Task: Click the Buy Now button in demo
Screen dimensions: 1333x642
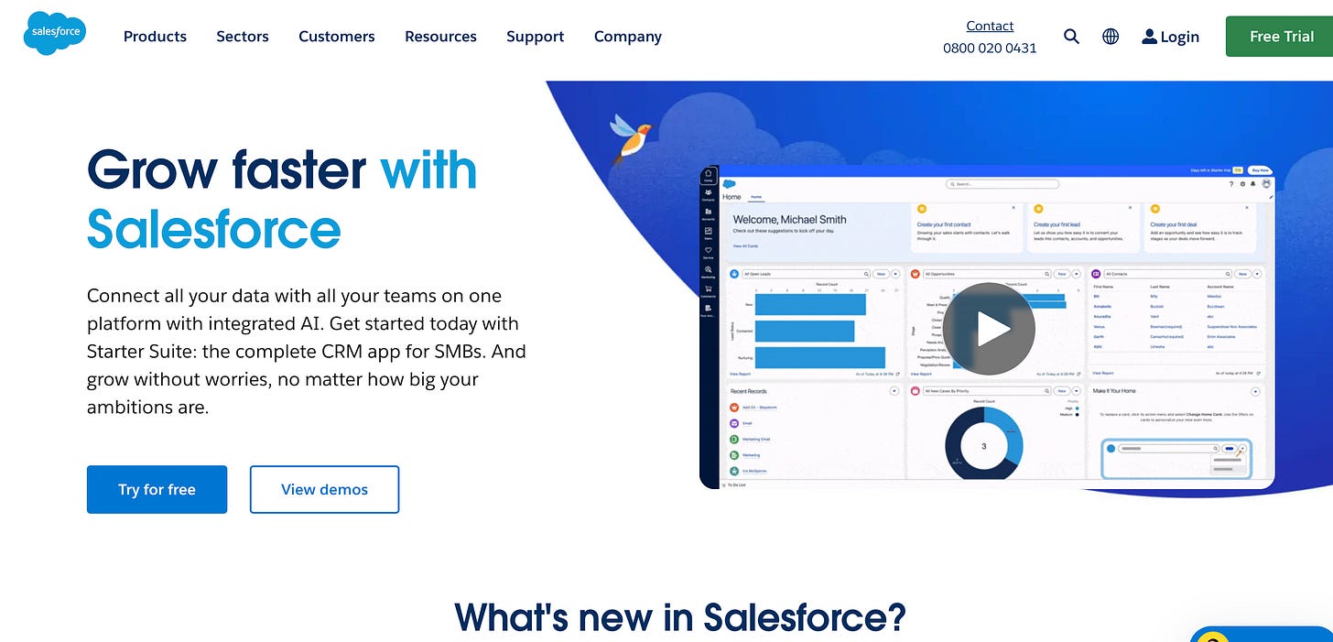Action: click(1261, 170)
